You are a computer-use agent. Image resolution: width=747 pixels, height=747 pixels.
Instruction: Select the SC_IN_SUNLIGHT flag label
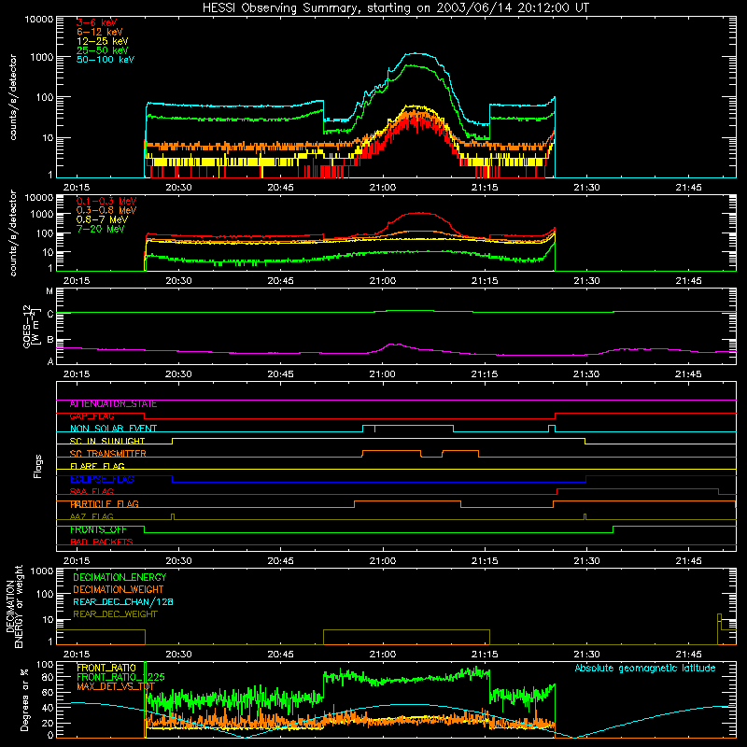coord(107,441)
